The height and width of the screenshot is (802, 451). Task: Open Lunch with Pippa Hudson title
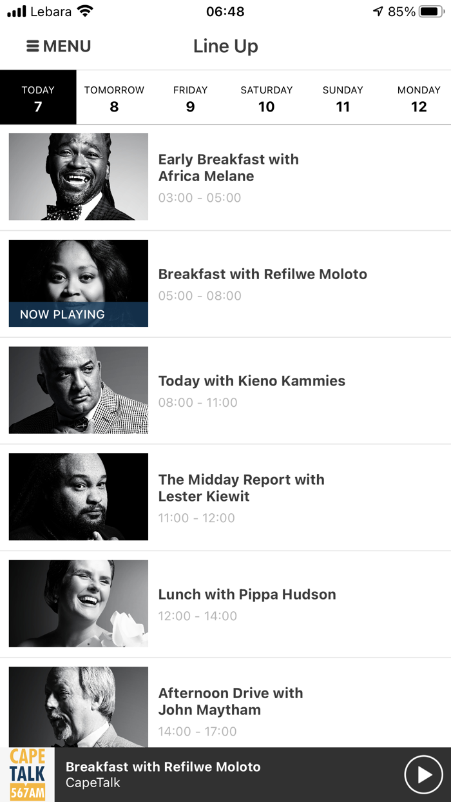click(247, 594)
